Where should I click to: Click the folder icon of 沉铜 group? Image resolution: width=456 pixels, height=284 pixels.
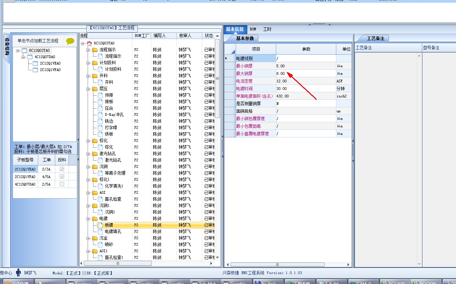pyautogui.click(x=95, y=166)
